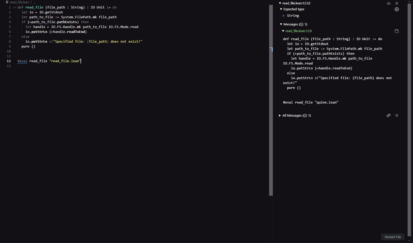Click the editor vertical scrollbar thumb
The image size is (413, 243).
[x=271, y=100]
